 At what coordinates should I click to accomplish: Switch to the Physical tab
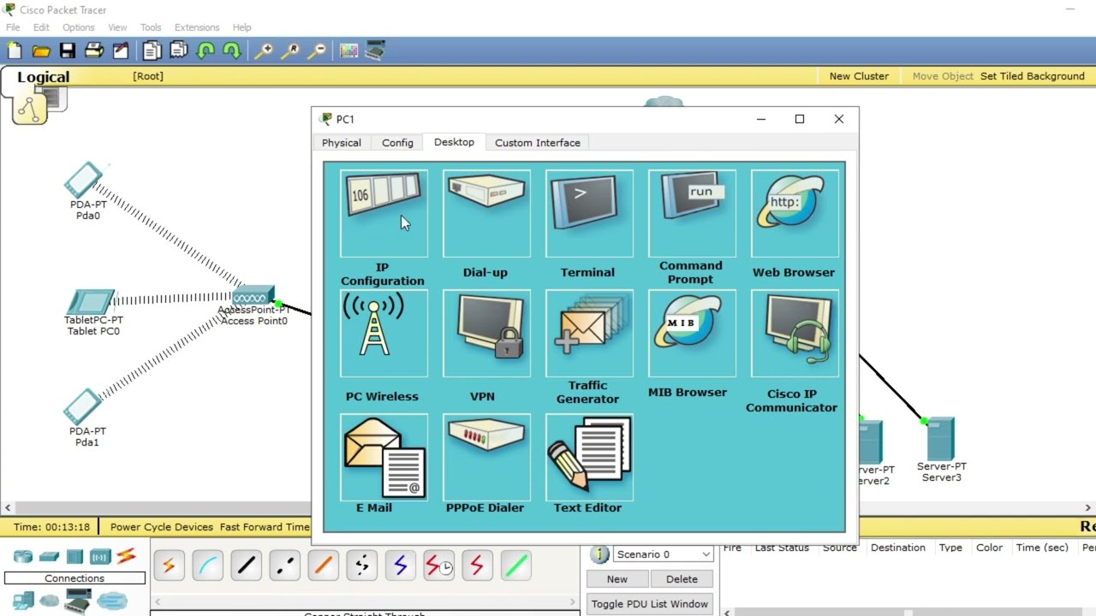342,143
